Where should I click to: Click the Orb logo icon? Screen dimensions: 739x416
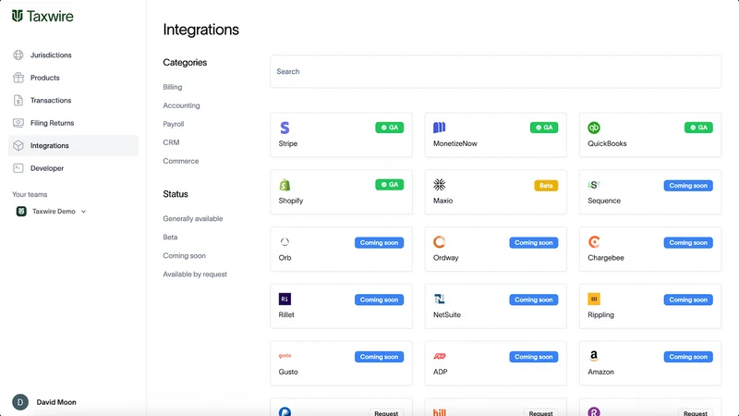[285, 242]
